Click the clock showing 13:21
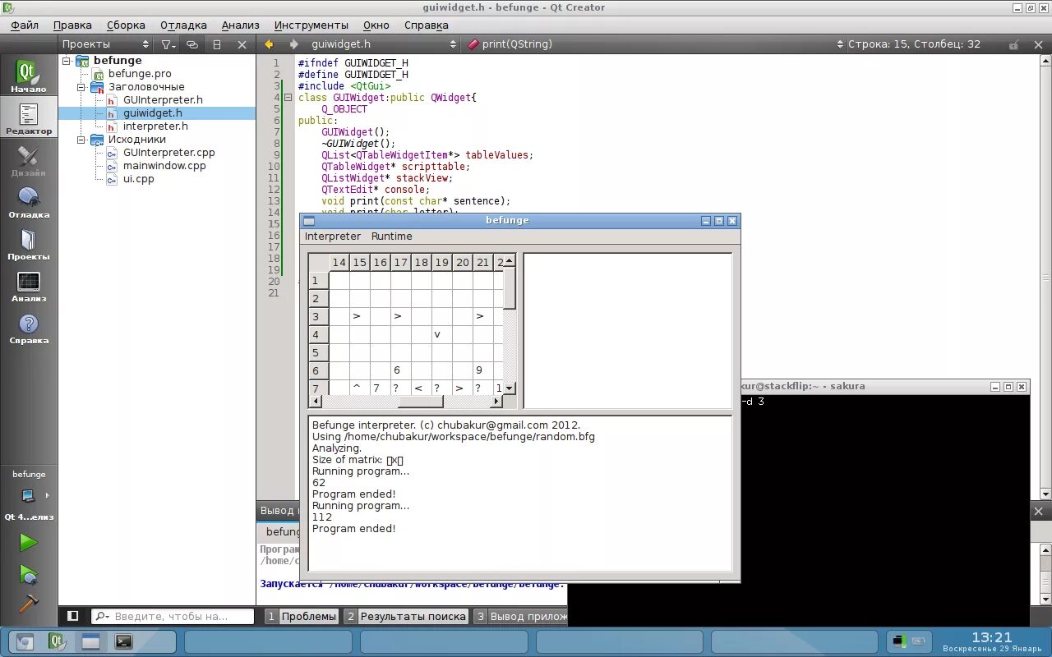Viewport: 1052px width, 657px height. [991, 637]
